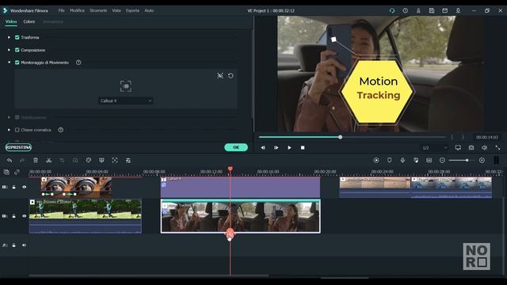Viewport: 507px width, 285px height.
Task: Delete selected clip with trash icon
Action: point(36,160)
